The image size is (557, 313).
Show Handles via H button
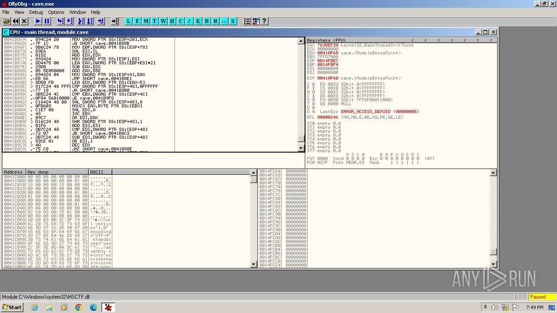point(172,21)
